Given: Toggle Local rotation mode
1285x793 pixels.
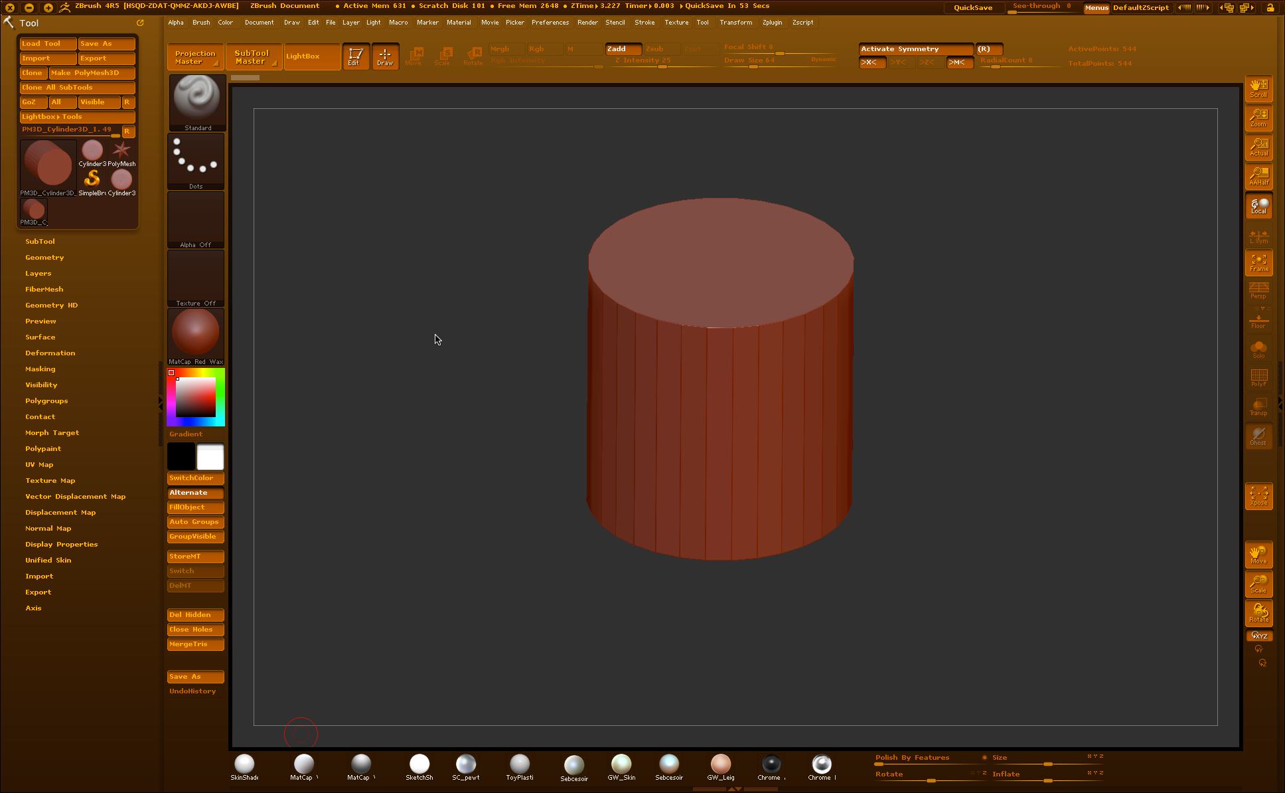Looking at the screenshot, I should (x=1258, y=206).
